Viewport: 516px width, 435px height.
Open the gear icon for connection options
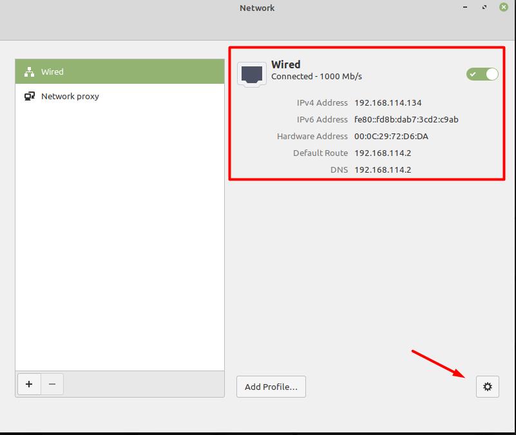(488, 387)
